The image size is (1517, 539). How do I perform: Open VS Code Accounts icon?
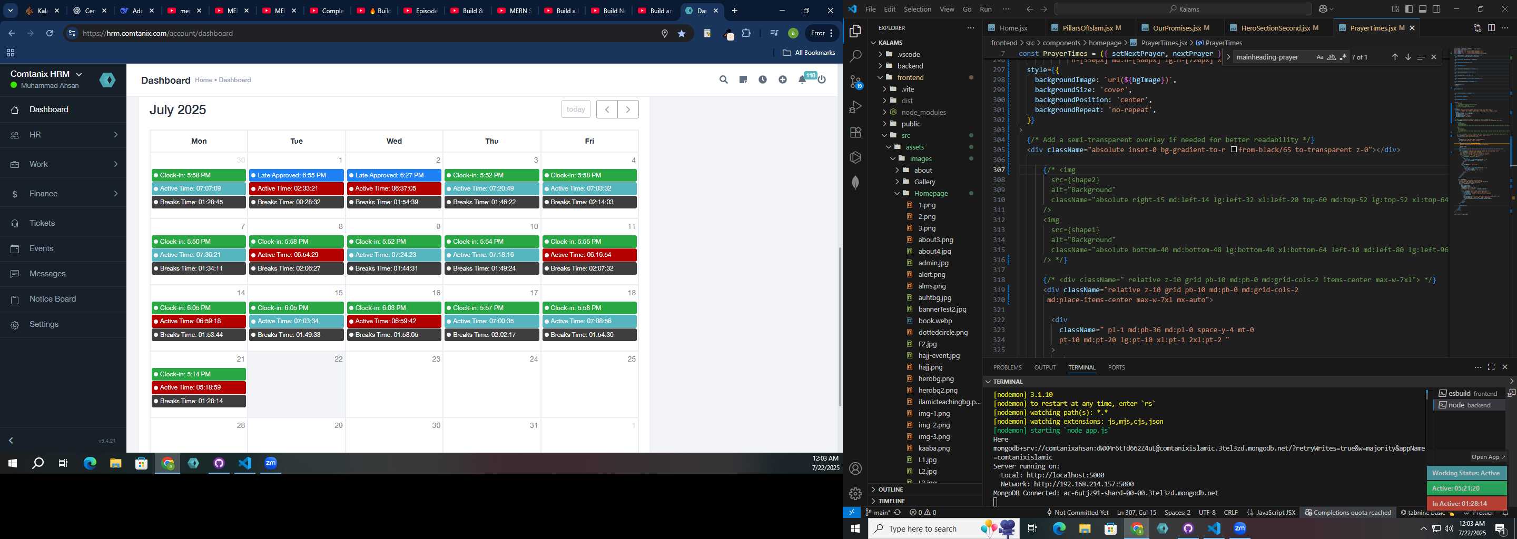click(855, 469)
